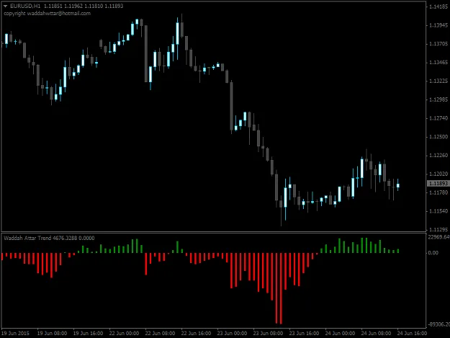Select price level 1.13705 on the scale
This screenshot has width=450, height=338.
(438, 44)
